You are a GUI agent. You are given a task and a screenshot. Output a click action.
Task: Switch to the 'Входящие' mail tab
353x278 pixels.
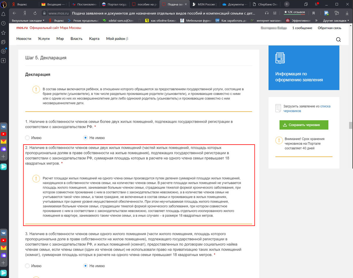[54, 4]
